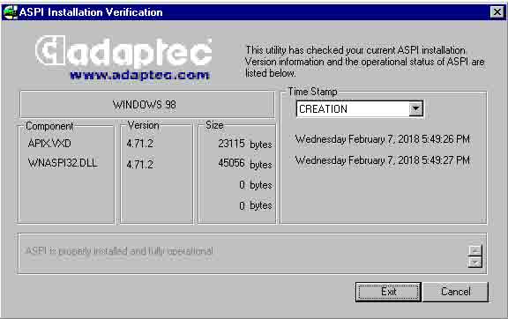Screen dimensions: 508x319
Task: Click the Component group label
Action: (x=49, y=126)
